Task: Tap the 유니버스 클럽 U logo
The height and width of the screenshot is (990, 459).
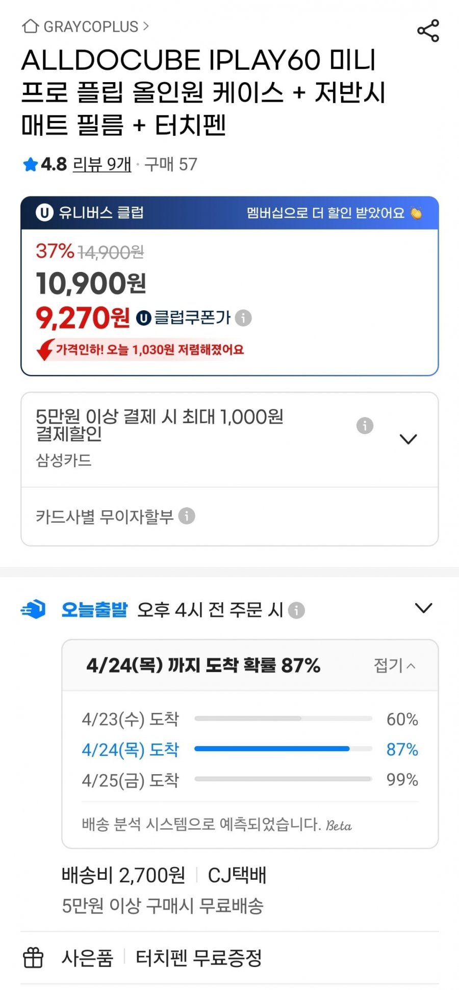Action: coord(44,213)
